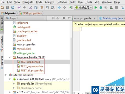The height and width of the screenshot is (94, 125).
Task: Open the Help menu
Action: 117,2
